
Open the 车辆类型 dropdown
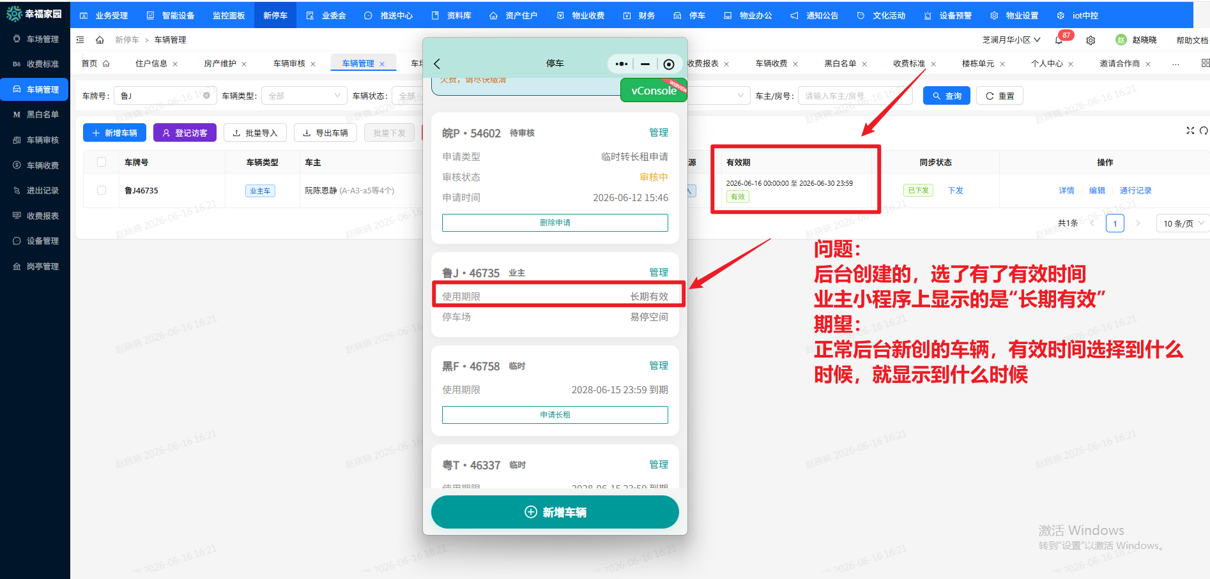tap(304, 96)
